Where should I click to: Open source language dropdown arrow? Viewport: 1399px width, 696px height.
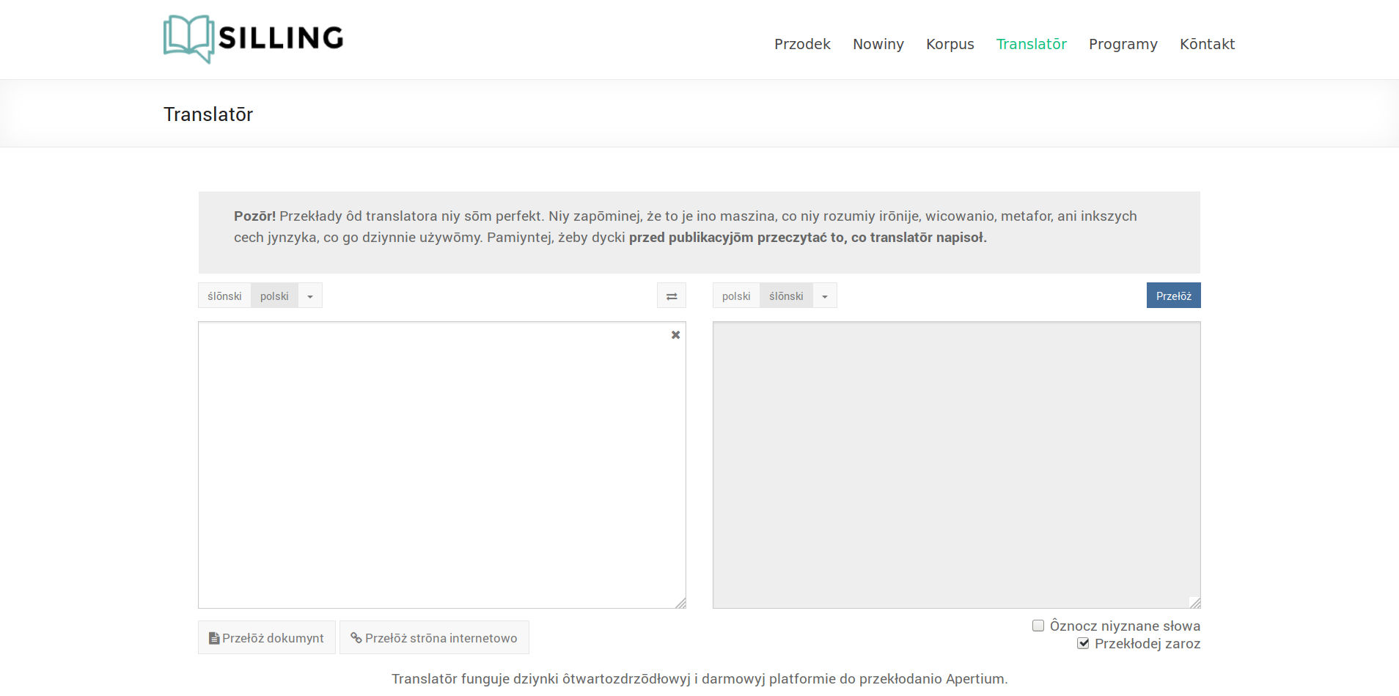[x=310, y=296]
